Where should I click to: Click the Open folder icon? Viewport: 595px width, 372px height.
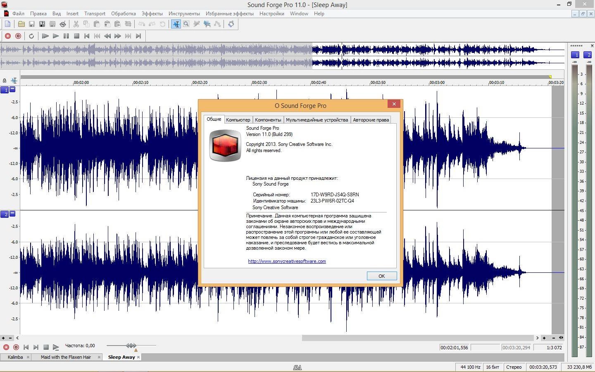(21, 24)
